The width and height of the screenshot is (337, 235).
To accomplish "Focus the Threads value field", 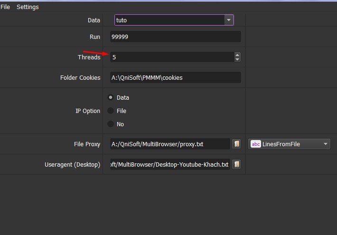I will [x=172, y=57].
